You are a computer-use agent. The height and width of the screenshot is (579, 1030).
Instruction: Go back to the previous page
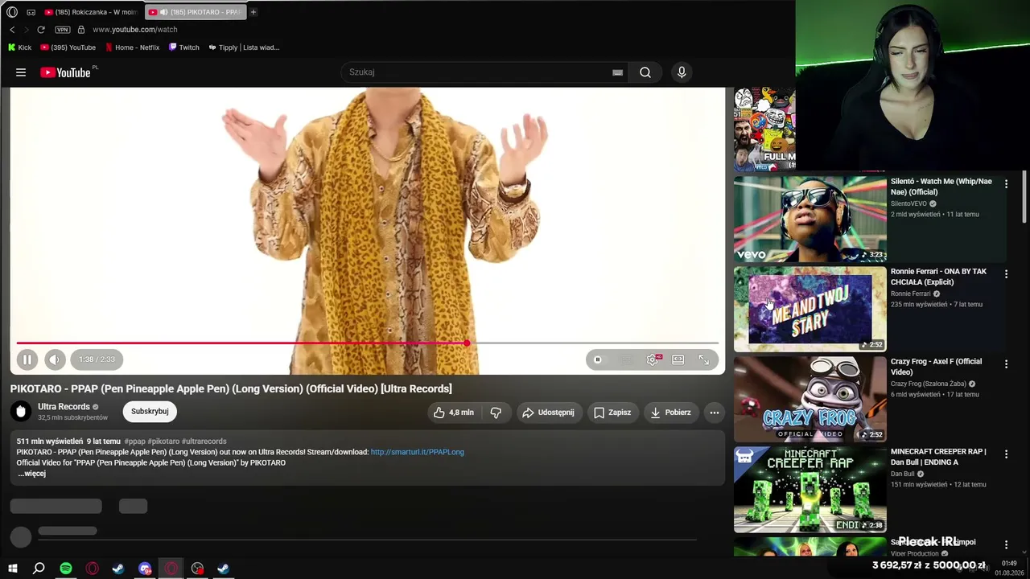tap(12, 30)
